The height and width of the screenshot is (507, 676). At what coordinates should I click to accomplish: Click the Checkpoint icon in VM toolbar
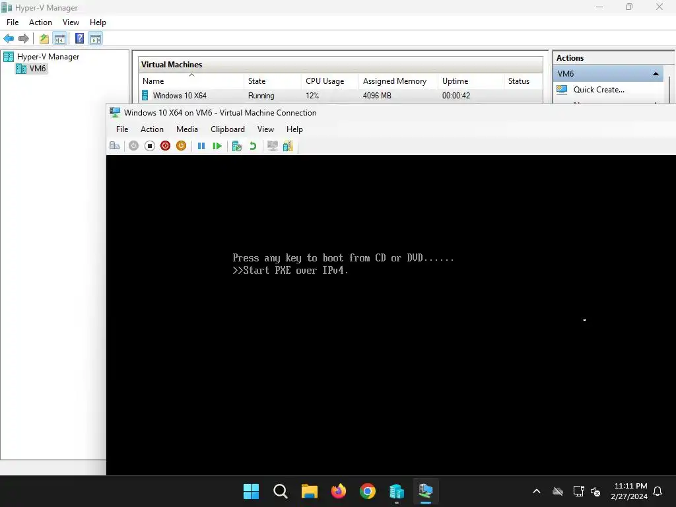tap(237, 146)
